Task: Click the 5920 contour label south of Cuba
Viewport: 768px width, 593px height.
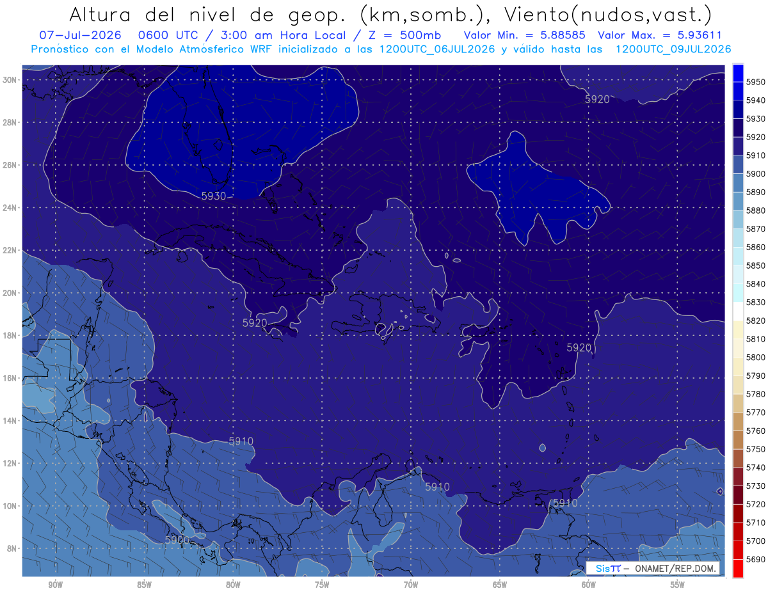Action: coord(255,323)
